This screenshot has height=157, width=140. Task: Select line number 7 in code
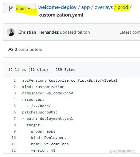[15, 119]
